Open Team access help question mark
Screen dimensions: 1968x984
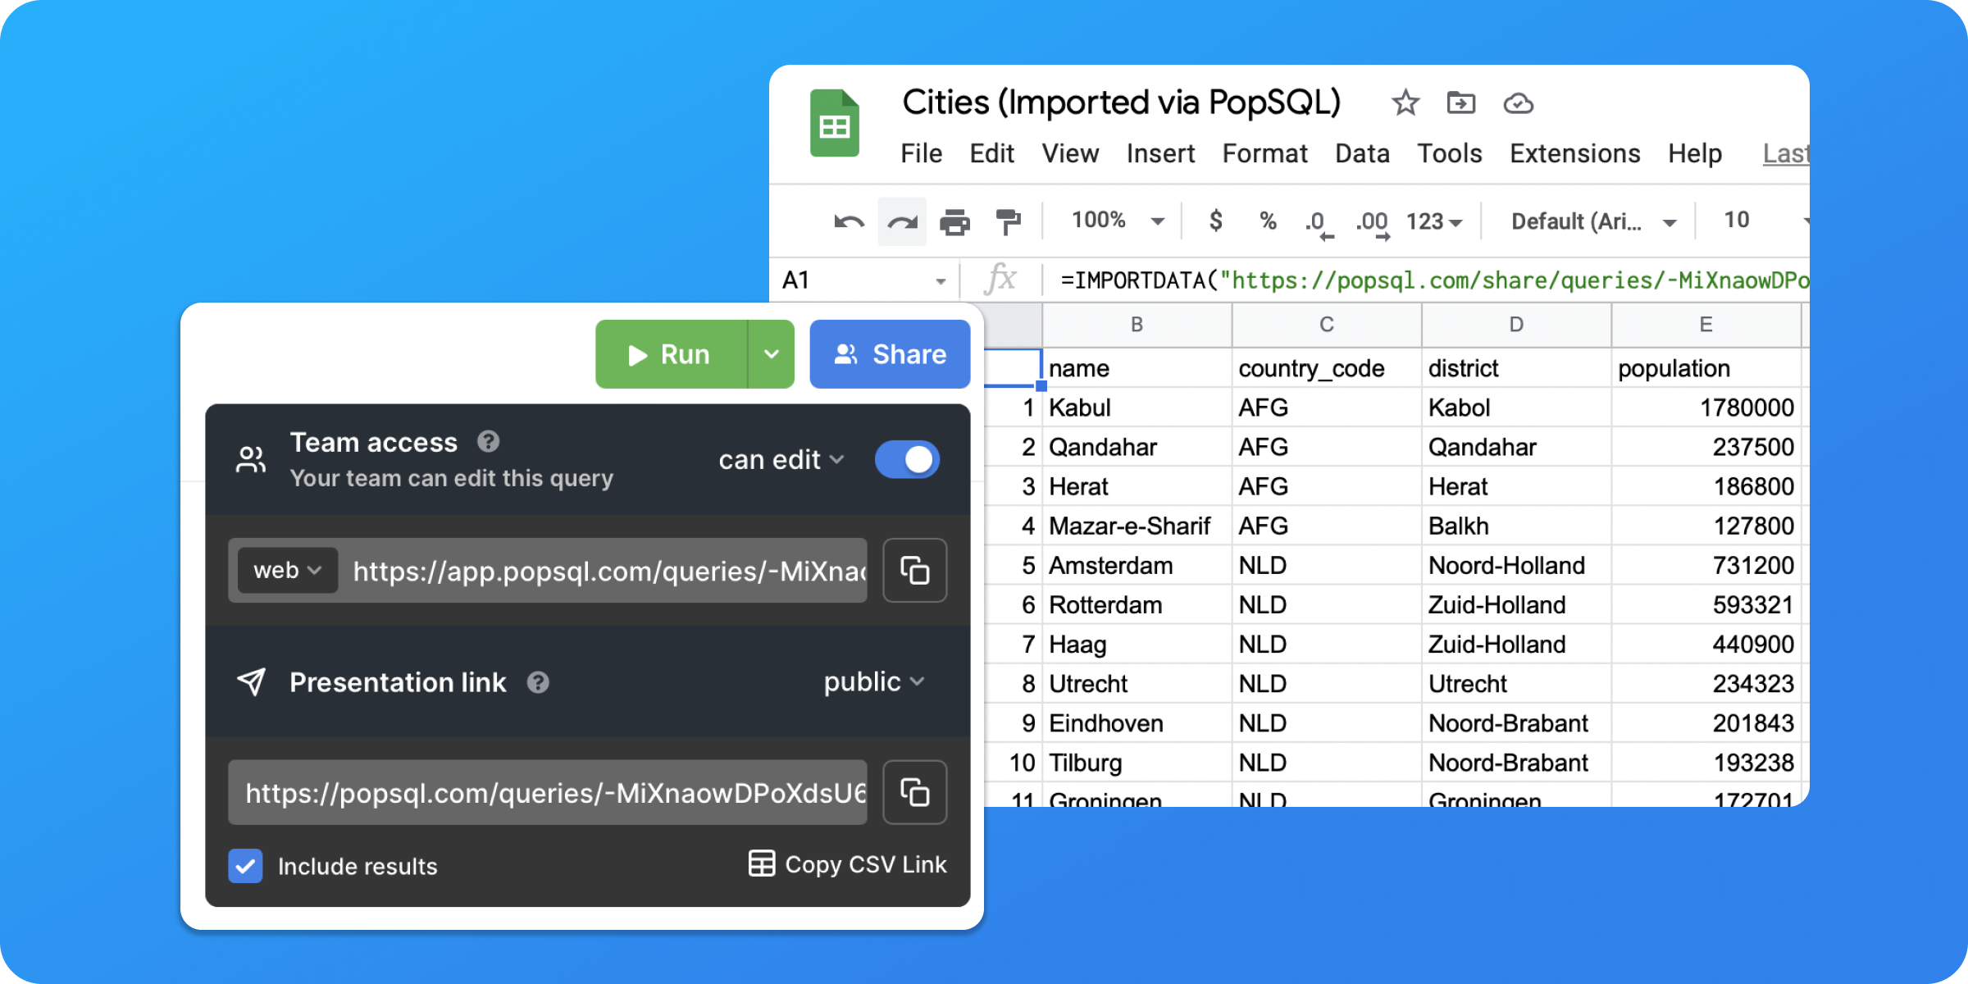489,442
